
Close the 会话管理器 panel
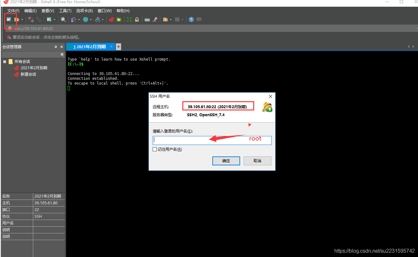click(62, 47)
